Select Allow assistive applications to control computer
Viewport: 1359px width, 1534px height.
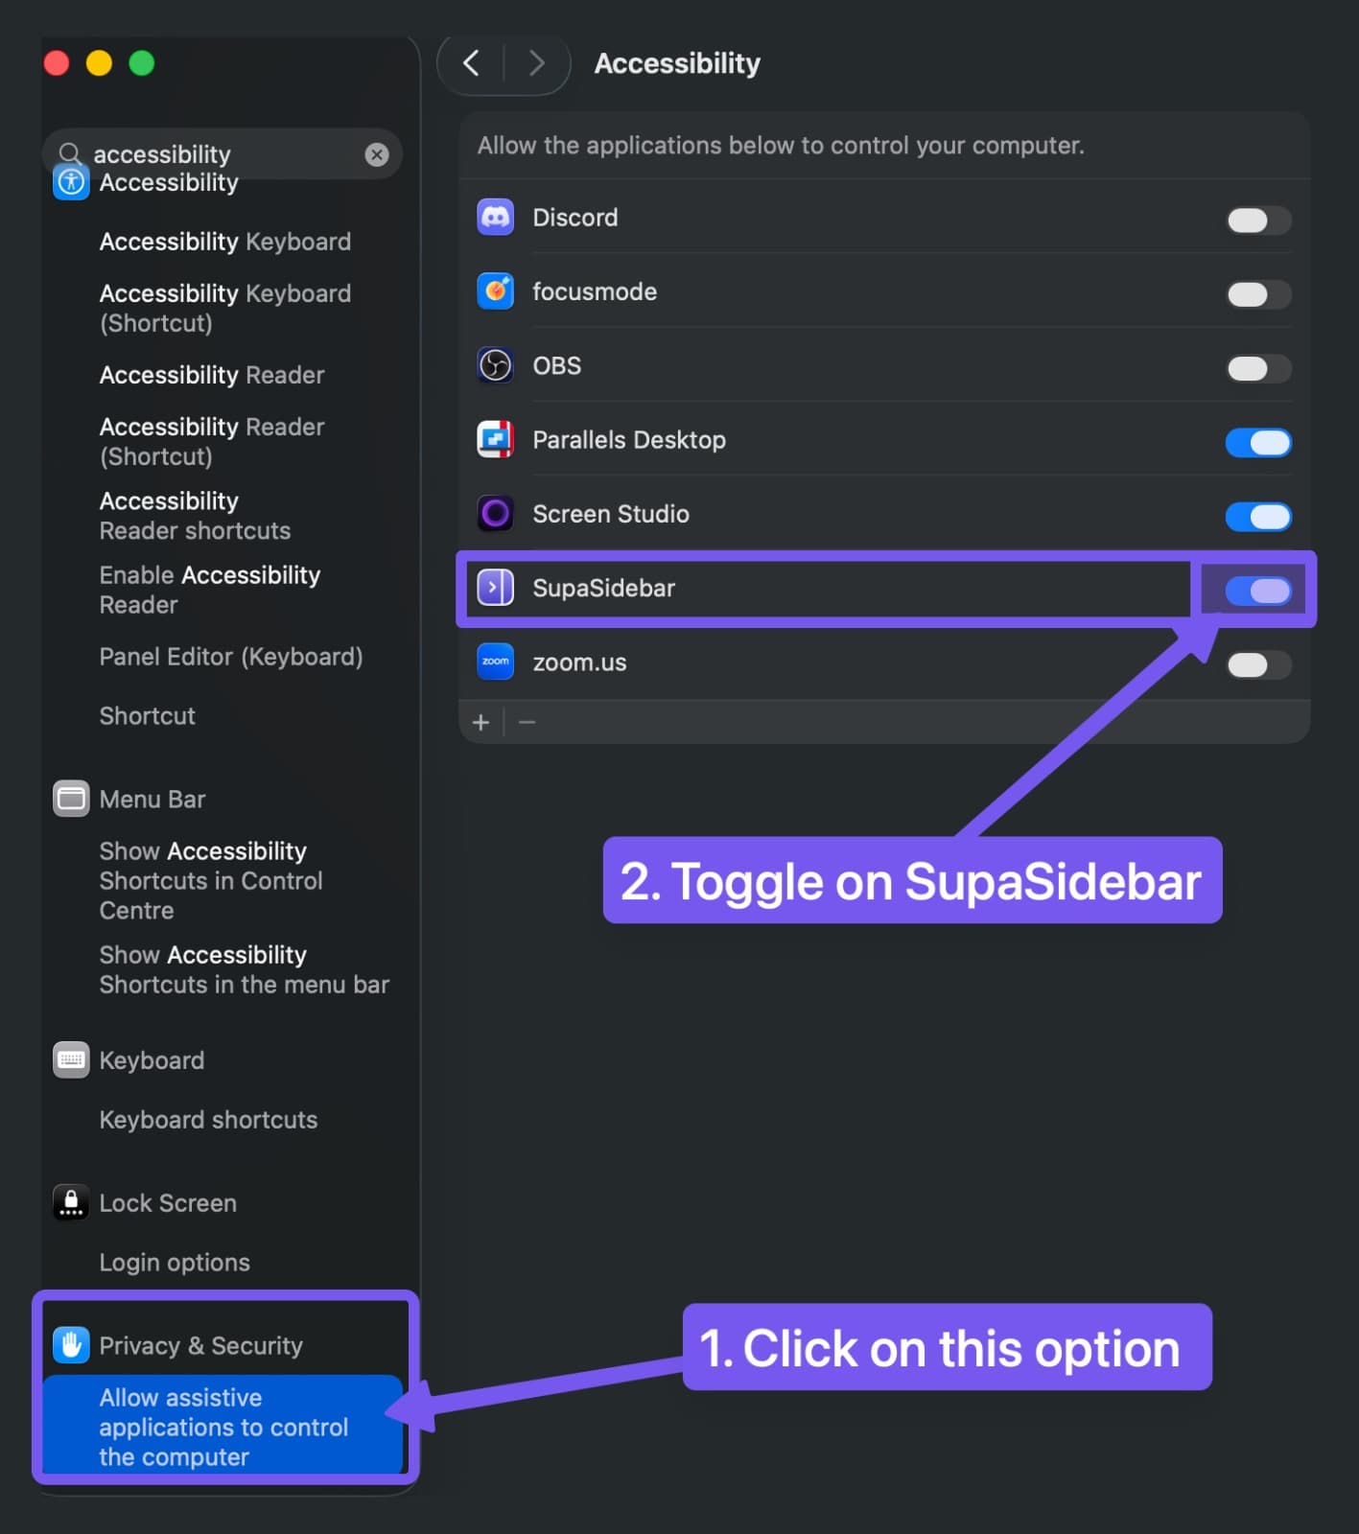coord(223,1427)
